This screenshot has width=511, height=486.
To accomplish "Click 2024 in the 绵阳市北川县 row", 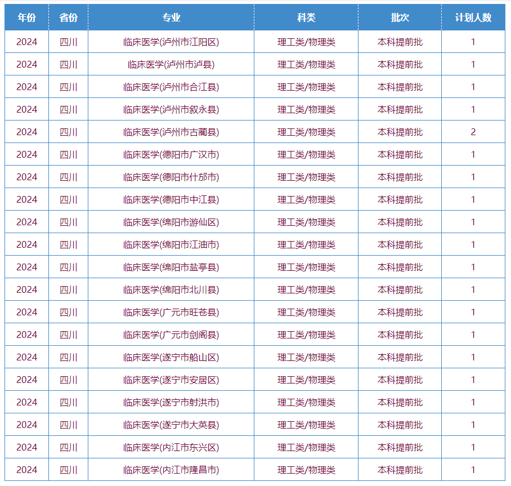I will (x=26, y=289).
